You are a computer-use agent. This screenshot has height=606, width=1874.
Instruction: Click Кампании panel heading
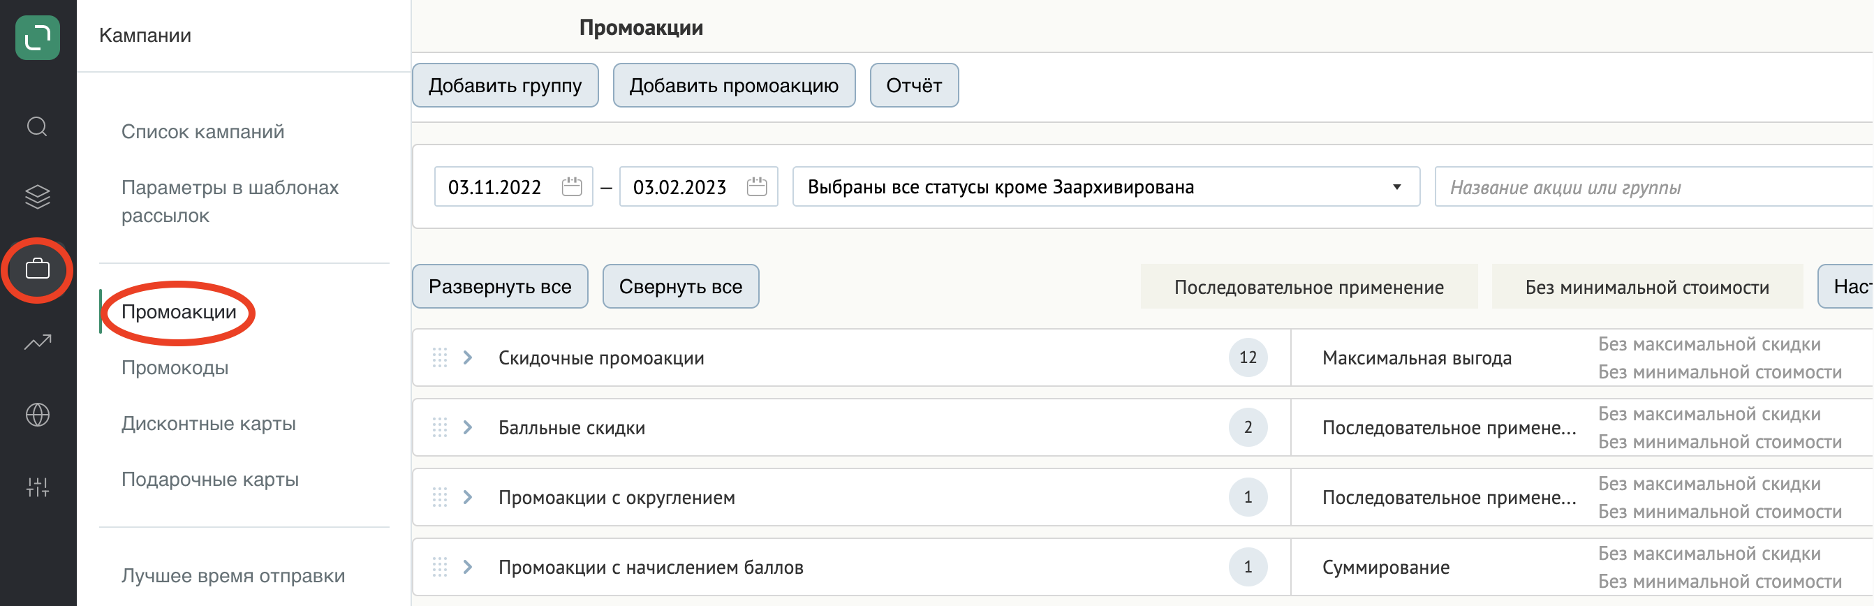[145, 36]
